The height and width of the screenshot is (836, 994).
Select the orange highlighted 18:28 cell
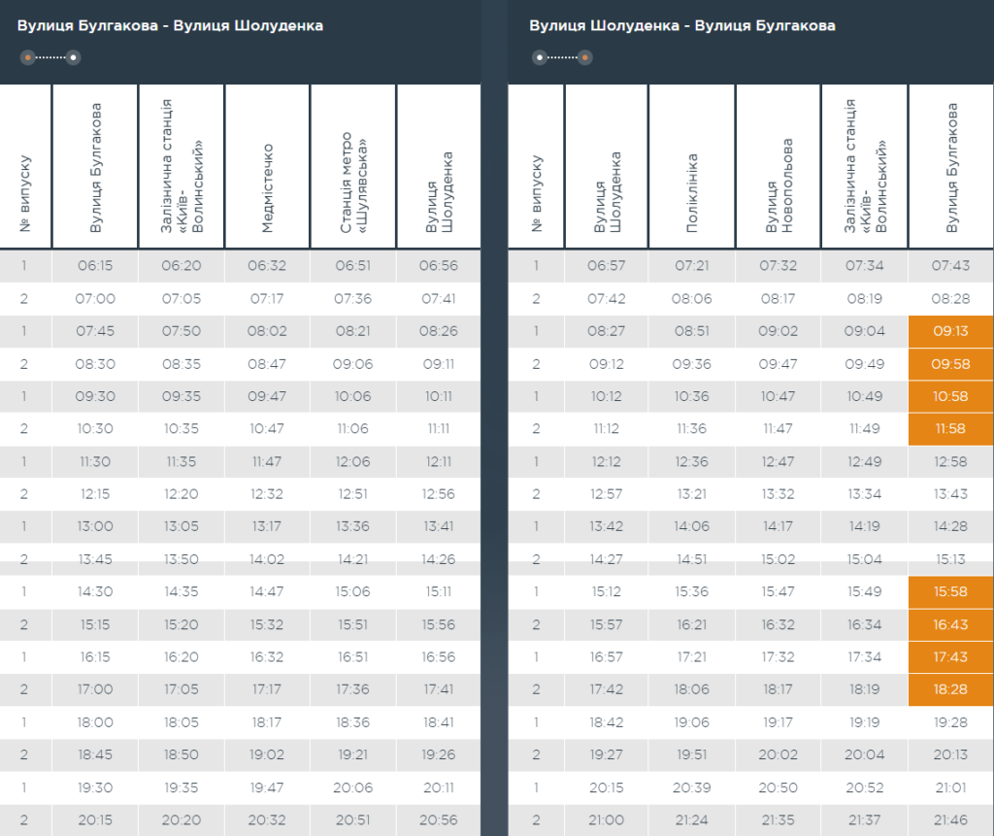[950, 689]
